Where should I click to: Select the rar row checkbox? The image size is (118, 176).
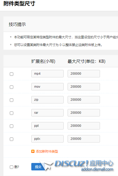pyautogui.click(x=11, y=113)
